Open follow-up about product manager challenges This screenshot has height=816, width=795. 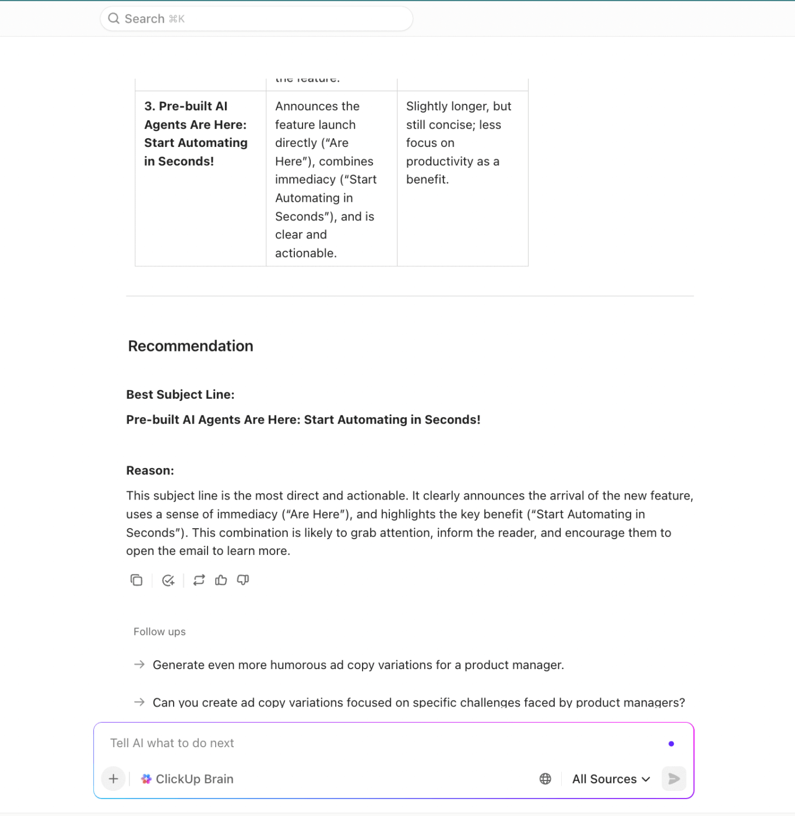(x=418, y=702)
